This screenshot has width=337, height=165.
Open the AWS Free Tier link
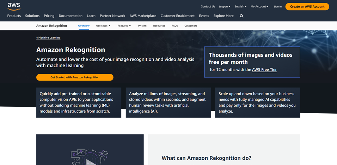pos(264,70)
